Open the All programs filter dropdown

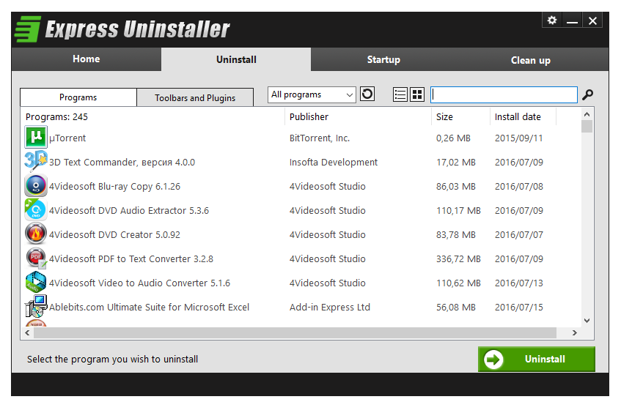point(312,94)
